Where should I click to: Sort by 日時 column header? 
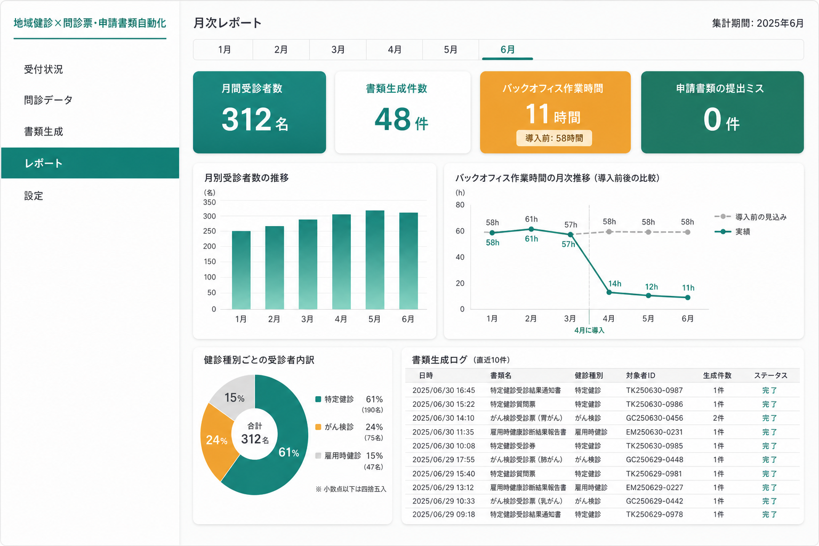tap(426, 375)
